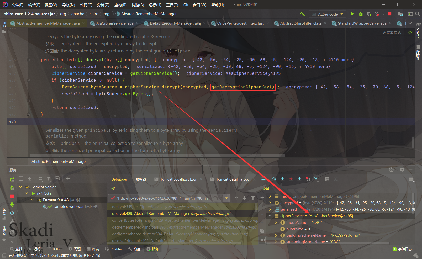This screenshot has height=259, width=422.
Task: Switch to Tomcat Catalina Log tab
Action: (x=233, y=179)
